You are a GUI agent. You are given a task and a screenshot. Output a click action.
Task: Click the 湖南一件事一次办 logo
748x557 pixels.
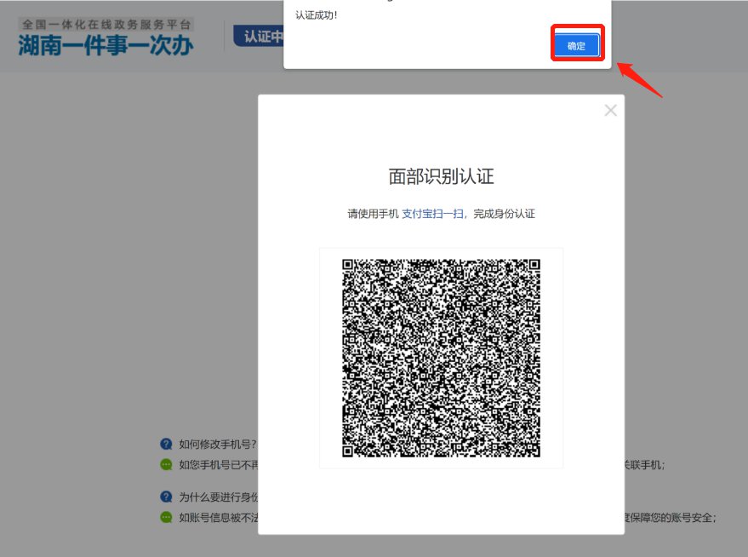[106, 44]
